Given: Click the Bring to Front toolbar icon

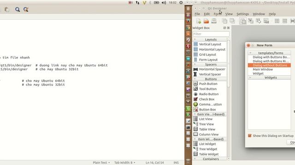Looking at the screenshot, I should click(x=232, y=21).
